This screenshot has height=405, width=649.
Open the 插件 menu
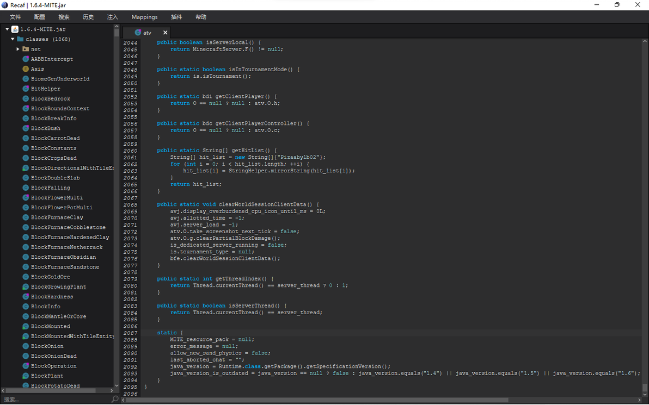[176, 17]
